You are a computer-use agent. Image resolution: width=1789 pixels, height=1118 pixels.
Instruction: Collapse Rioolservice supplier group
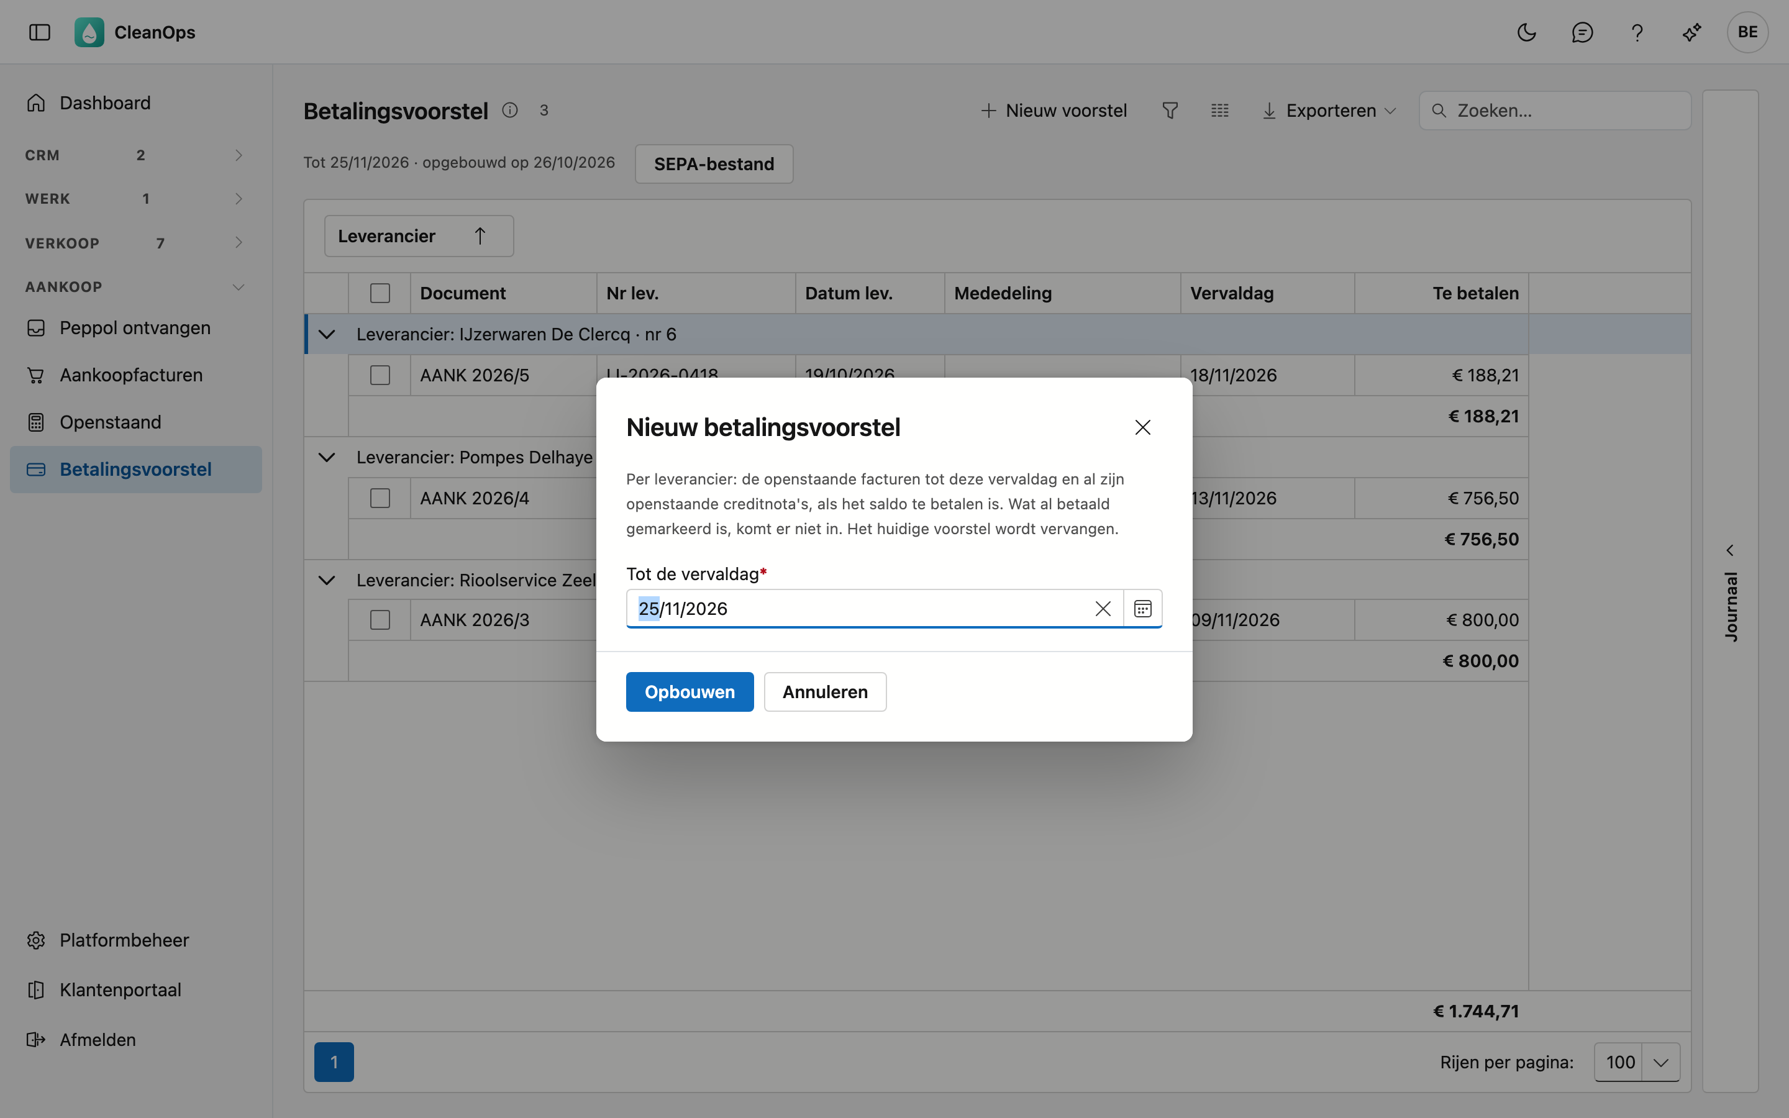(x=327, y=579)
